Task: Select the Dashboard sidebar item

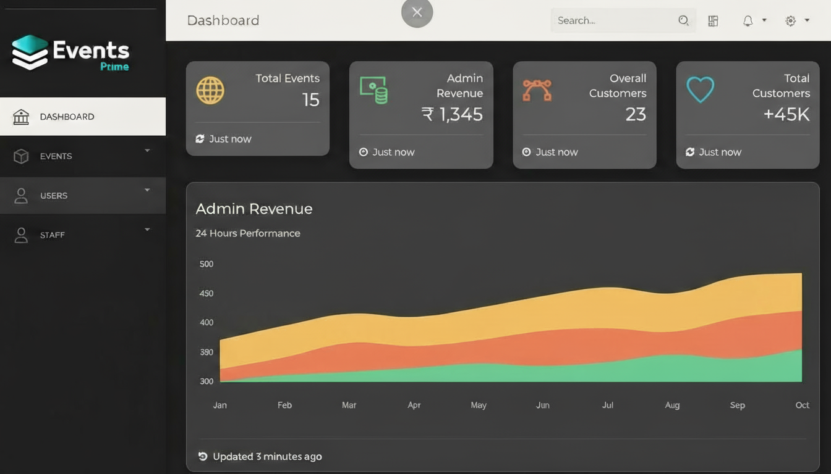Action: point(83,117)
